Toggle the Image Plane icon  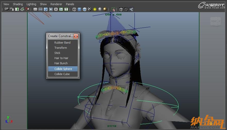pyautogui.click(x=22, y=10)
